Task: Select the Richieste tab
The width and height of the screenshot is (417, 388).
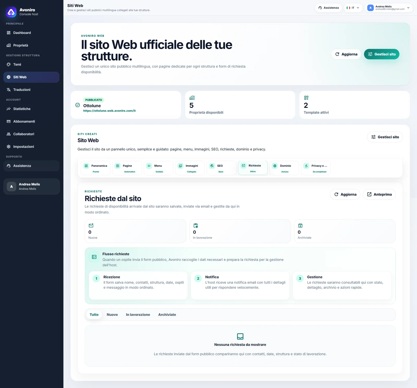Action: click(x=253, y=168)
